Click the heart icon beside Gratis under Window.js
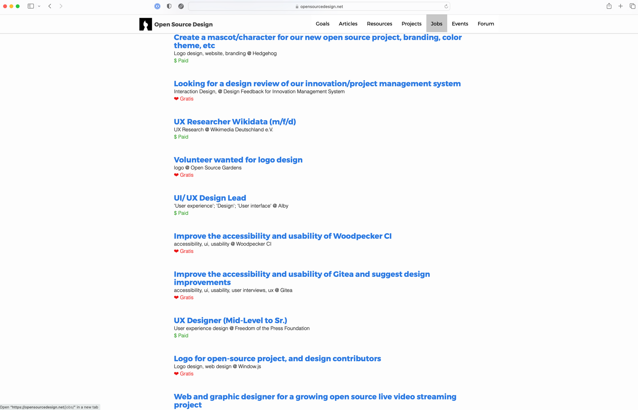Image resolution: width=638 pixels, height=410 pixels. tap(176, 374)
